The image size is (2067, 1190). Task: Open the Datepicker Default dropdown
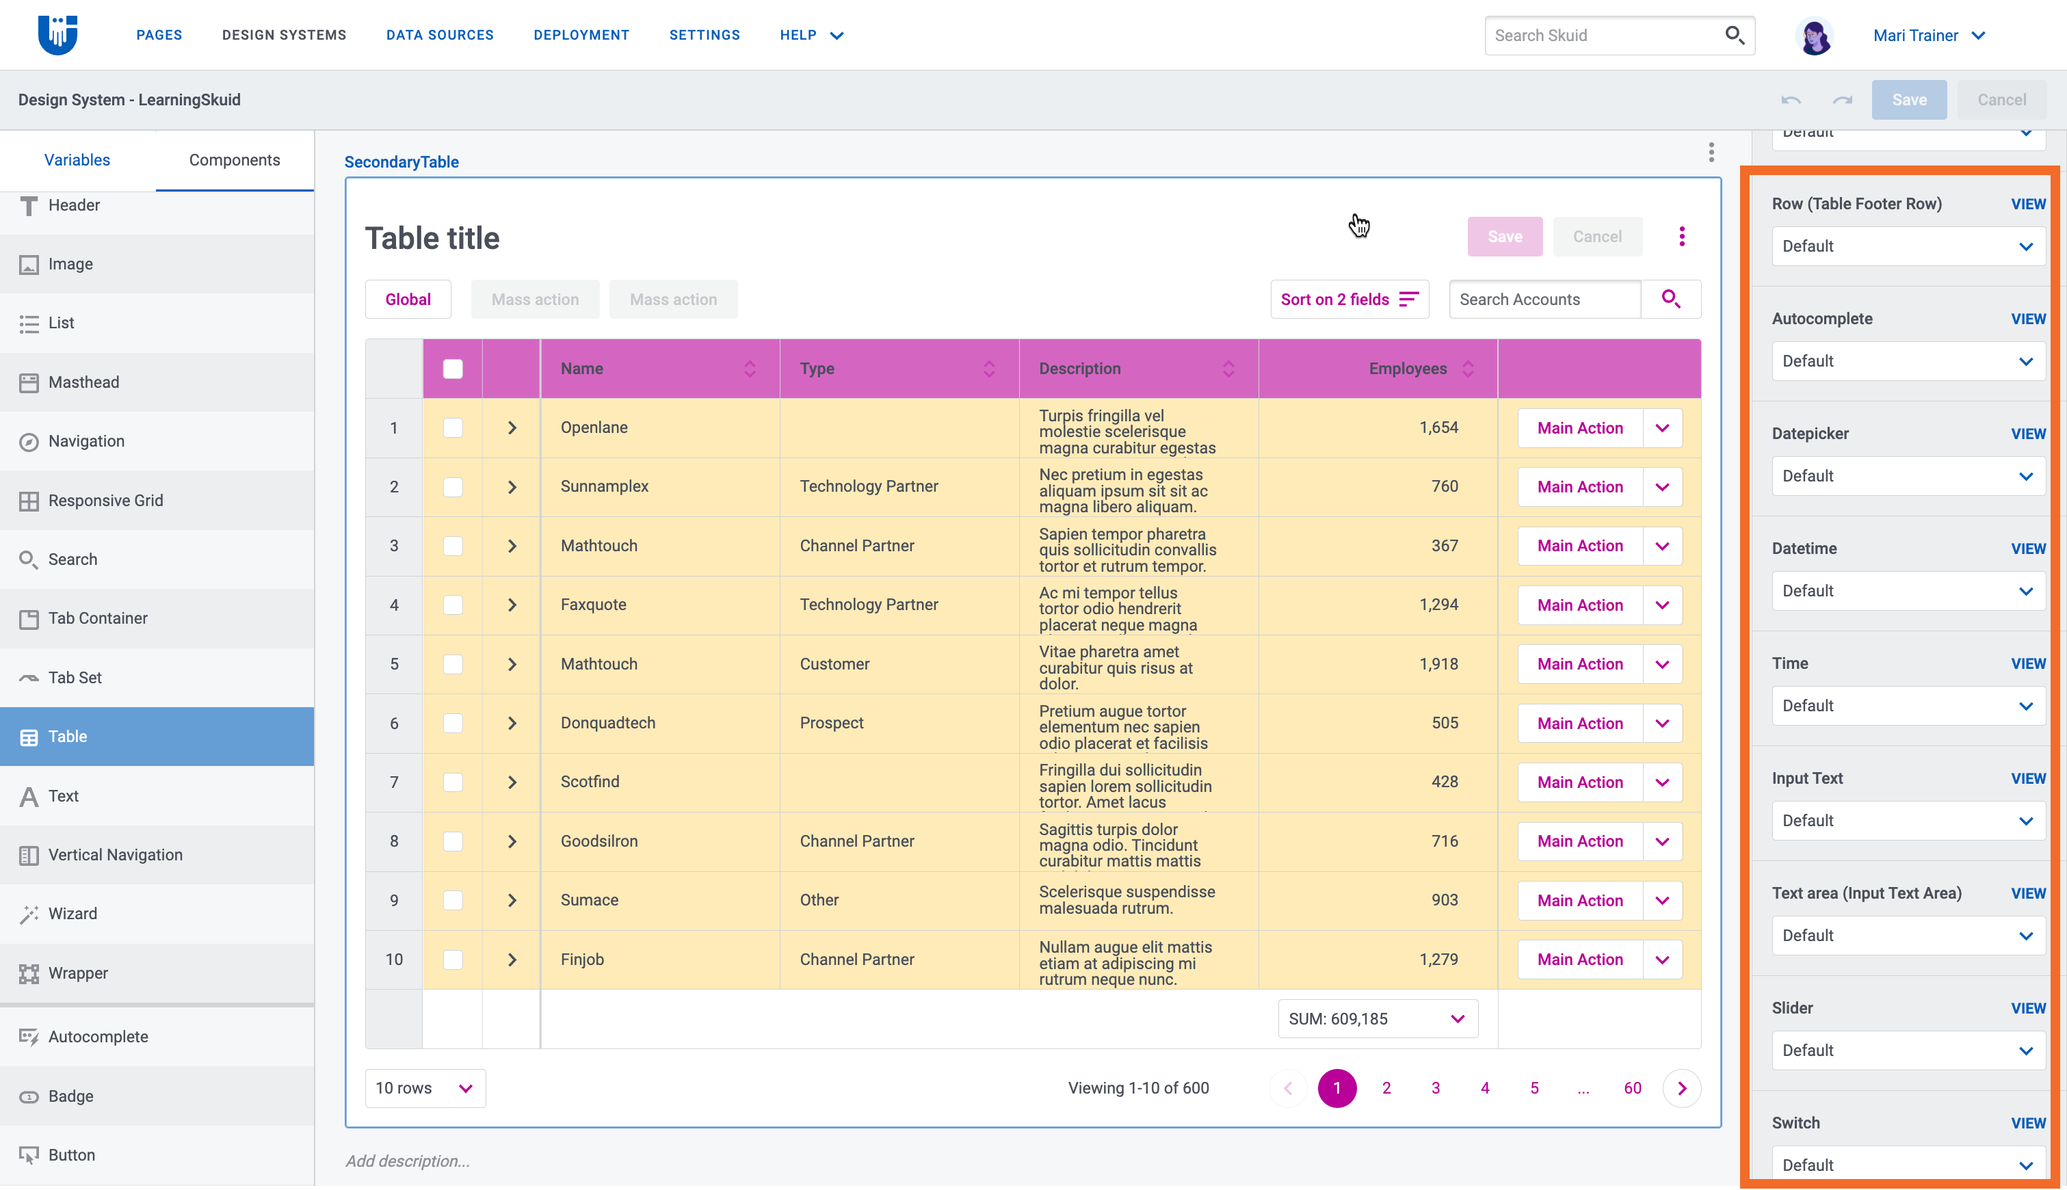[x=1908, y=476]
